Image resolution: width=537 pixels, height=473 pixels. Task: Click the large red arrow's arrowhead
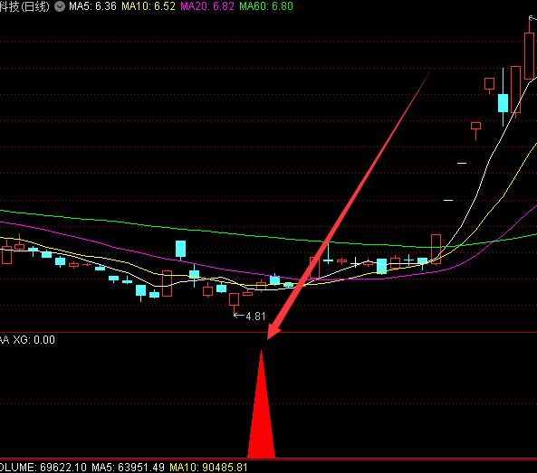[273, 331]
